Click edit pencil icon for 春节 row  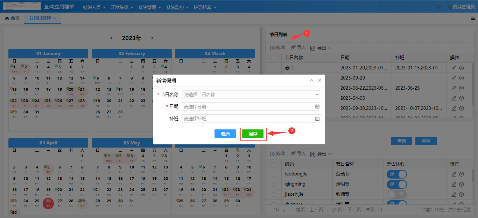pos(454,68)
